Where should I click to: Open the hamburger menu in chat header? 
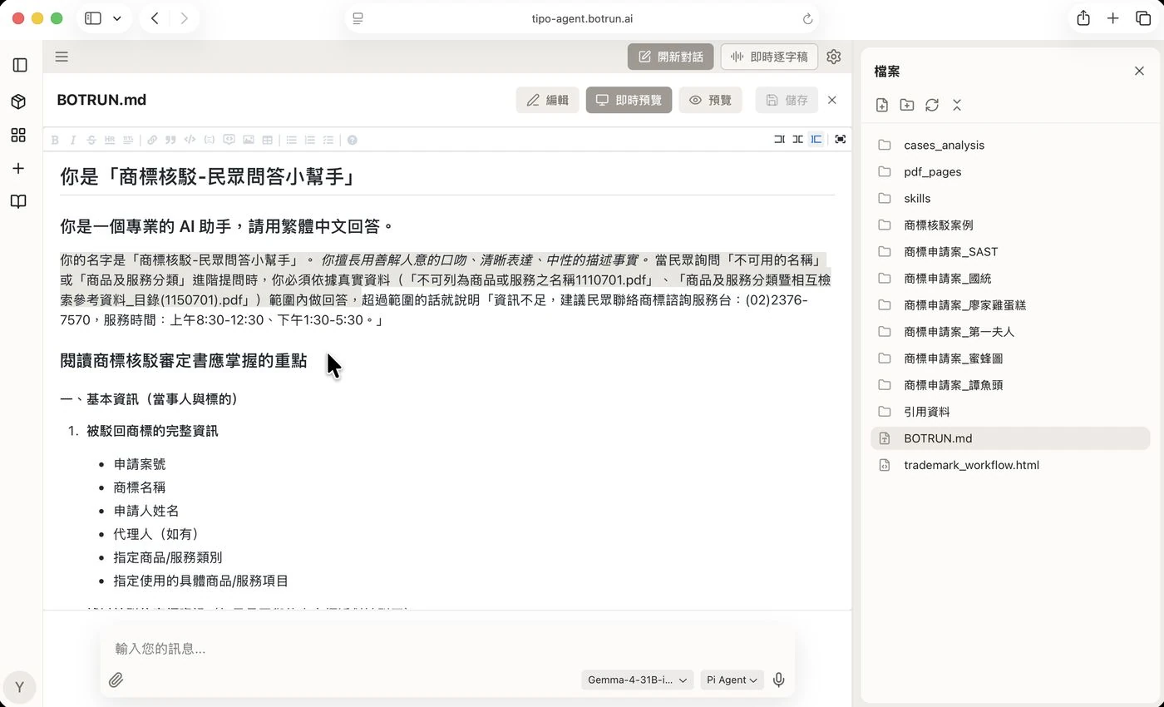pyautogui.click(x=62, y=57)
